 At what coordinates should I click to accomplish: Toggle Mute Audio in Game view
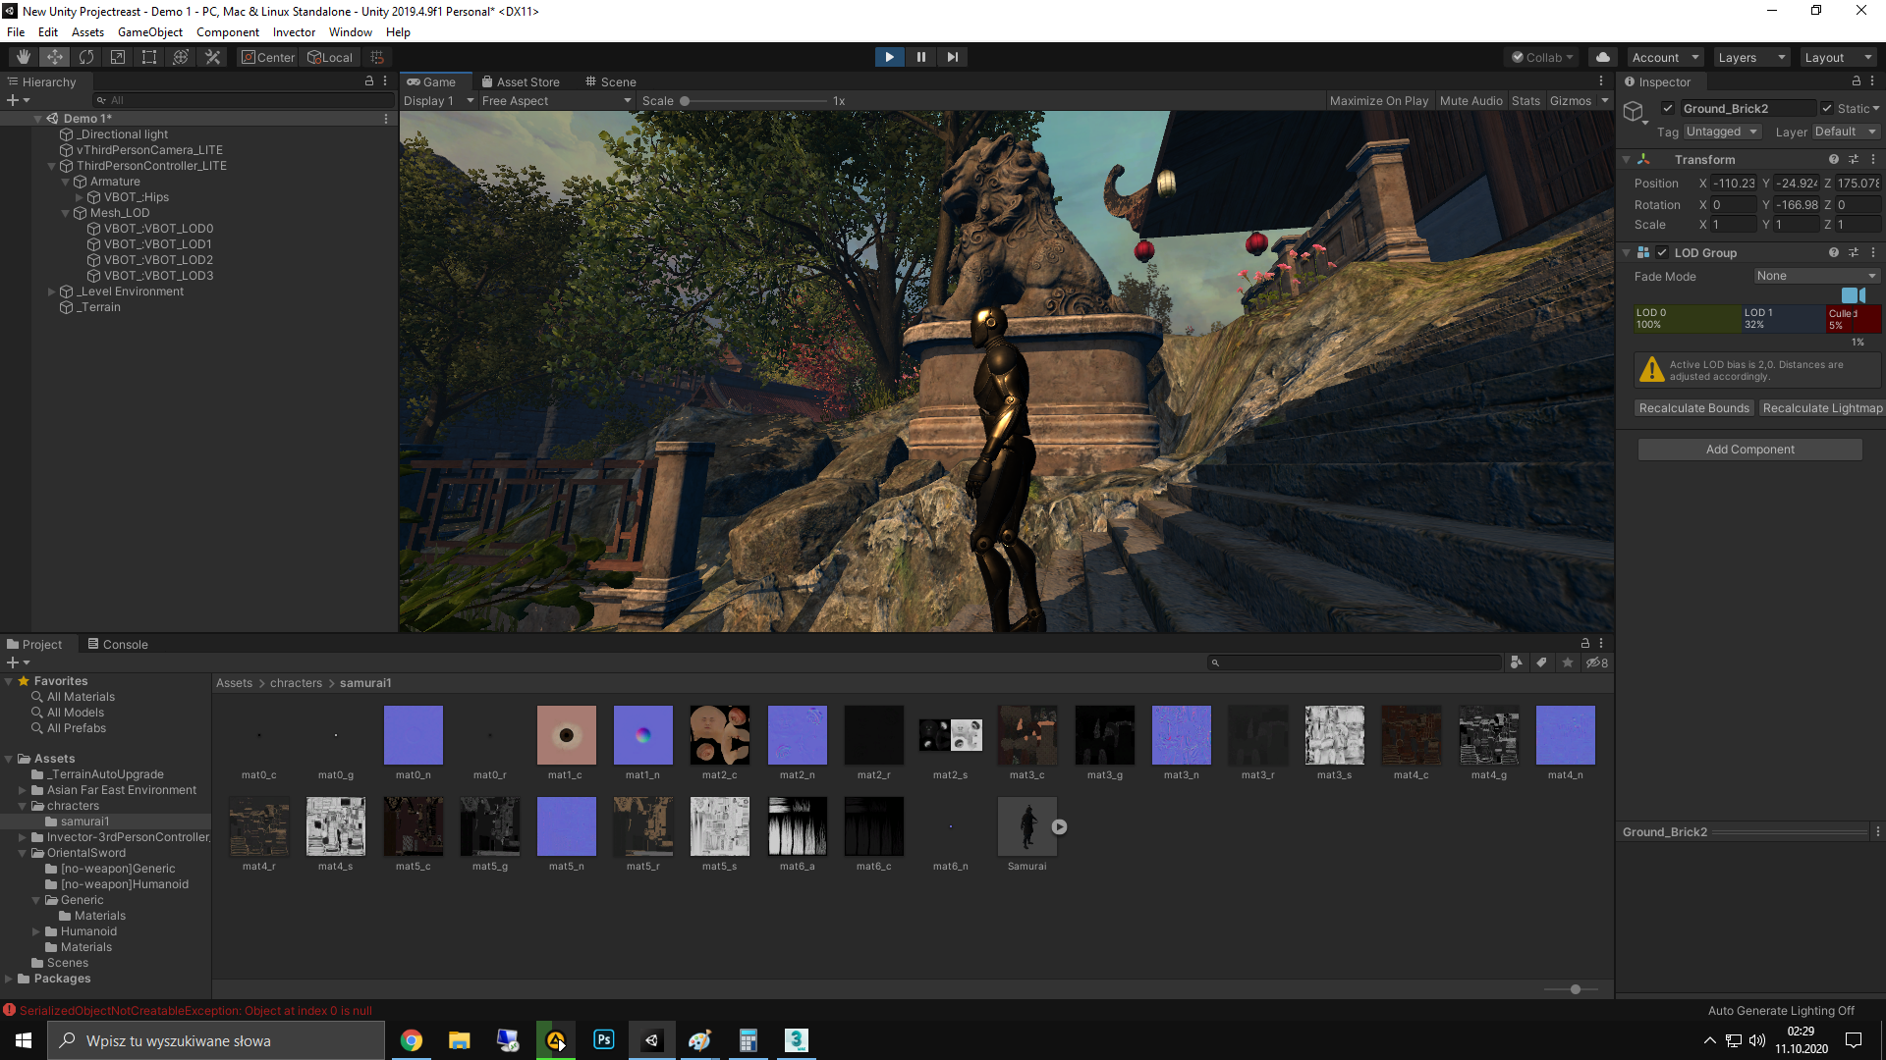tap(1470, 100)
